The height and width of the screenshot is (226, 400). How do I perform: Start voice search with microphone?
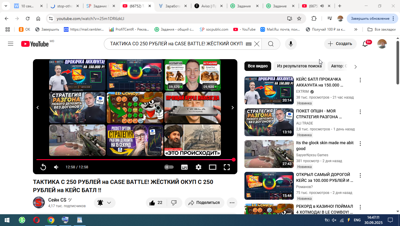[291, 44]
